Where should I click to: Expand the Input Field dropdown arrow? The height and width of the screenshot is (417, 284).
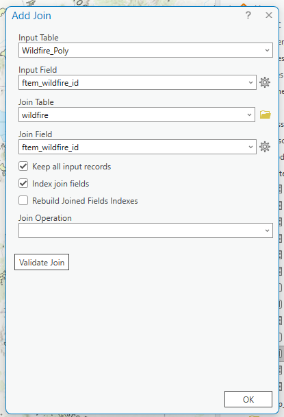click(x=250, y=82)
